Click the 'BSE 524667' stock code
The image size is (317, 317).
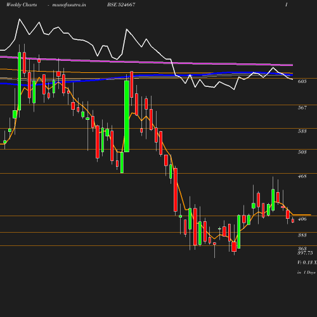[x=121, y=4]
